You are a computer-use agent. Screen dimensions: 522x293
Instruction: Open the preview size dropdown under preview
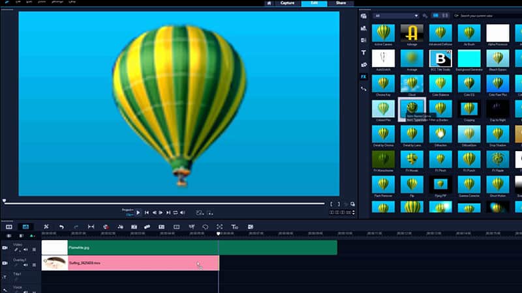(x=200, y=213)
